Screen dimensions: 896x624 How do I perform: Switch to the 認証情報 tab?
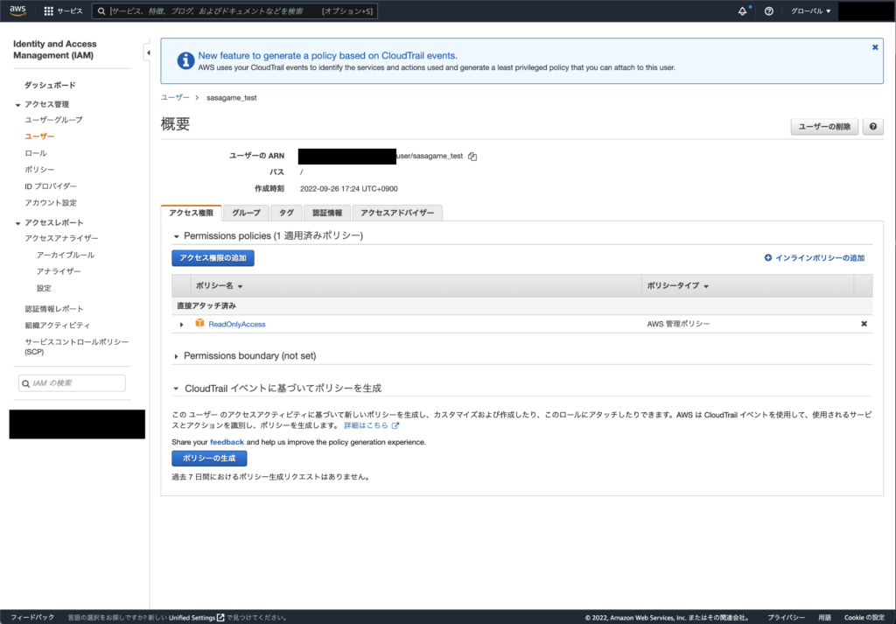coord(327,213)
